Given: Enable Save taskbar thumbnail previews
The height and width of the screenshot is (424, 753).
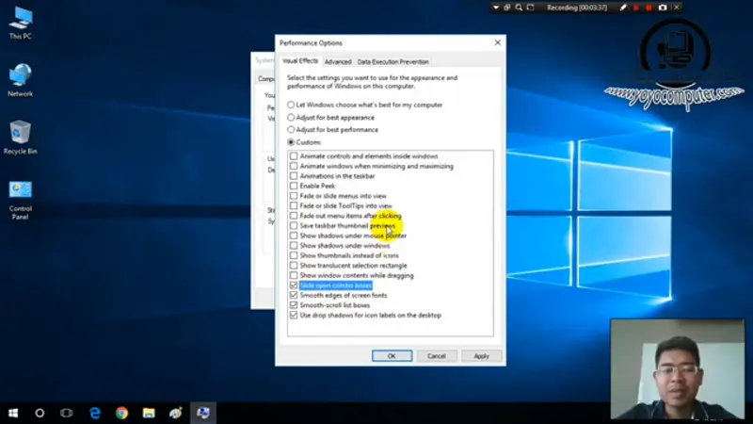Looking at the screenshot, I should 294,225.
